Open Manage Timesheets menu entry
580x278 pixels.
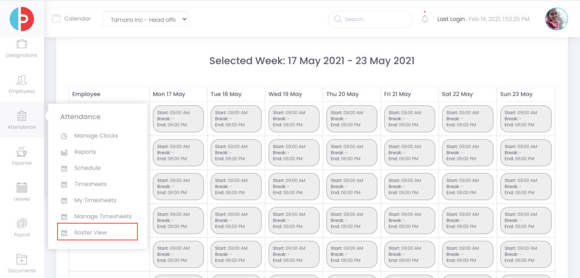pyautogui.click(x=103, y=216)
